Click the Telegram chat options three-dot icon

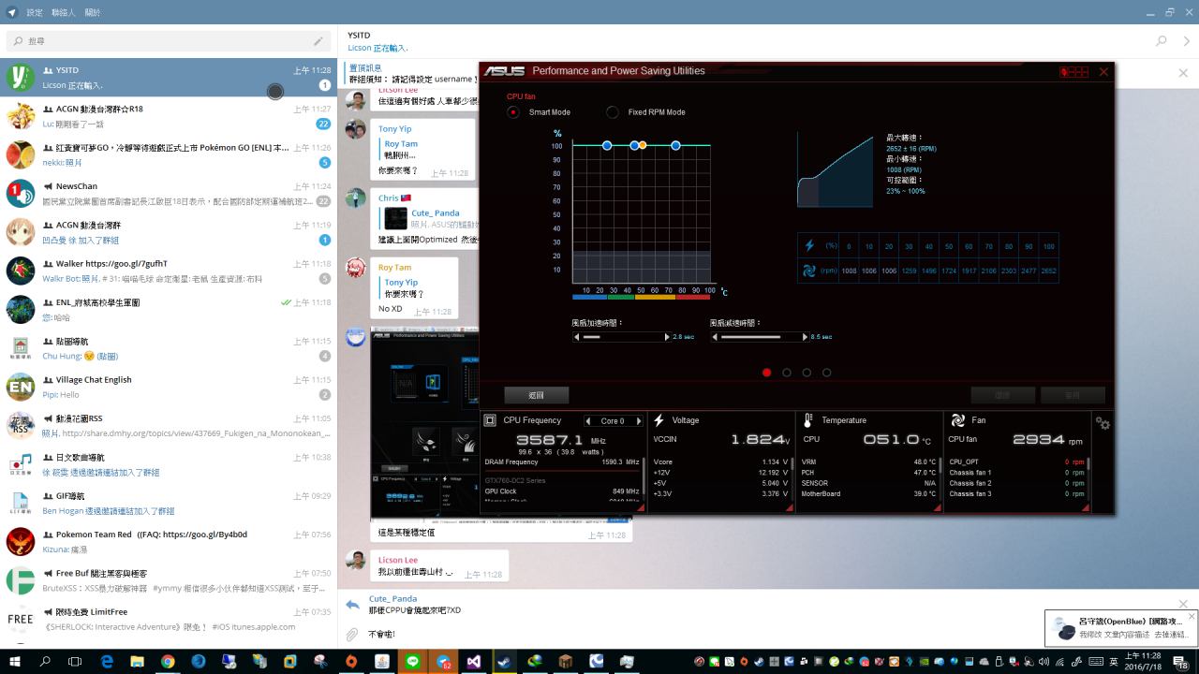tap(1186, 41)
